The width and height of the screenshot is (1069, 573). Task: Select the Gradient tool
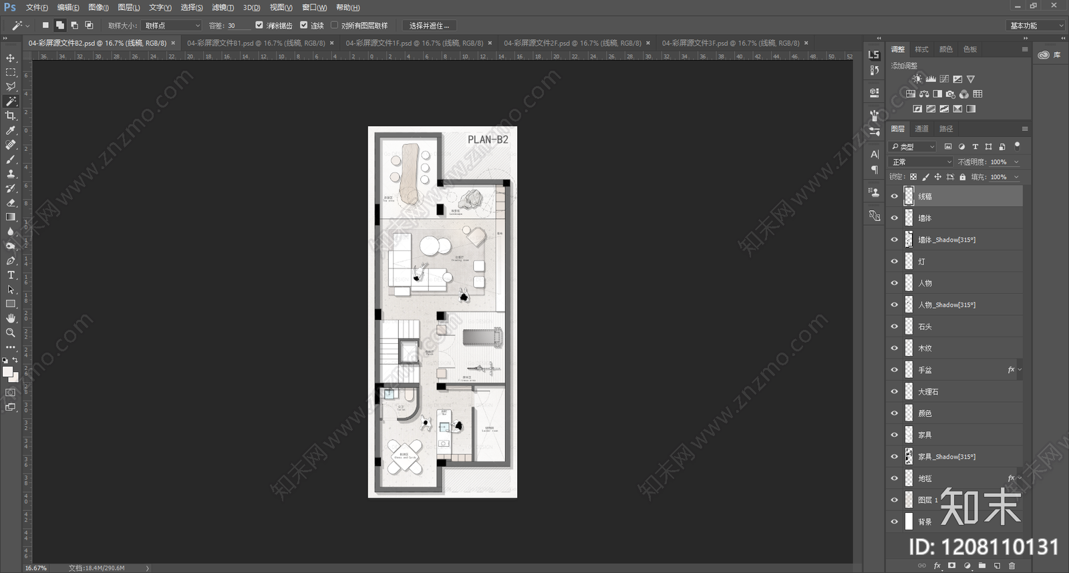pos(11,217)
